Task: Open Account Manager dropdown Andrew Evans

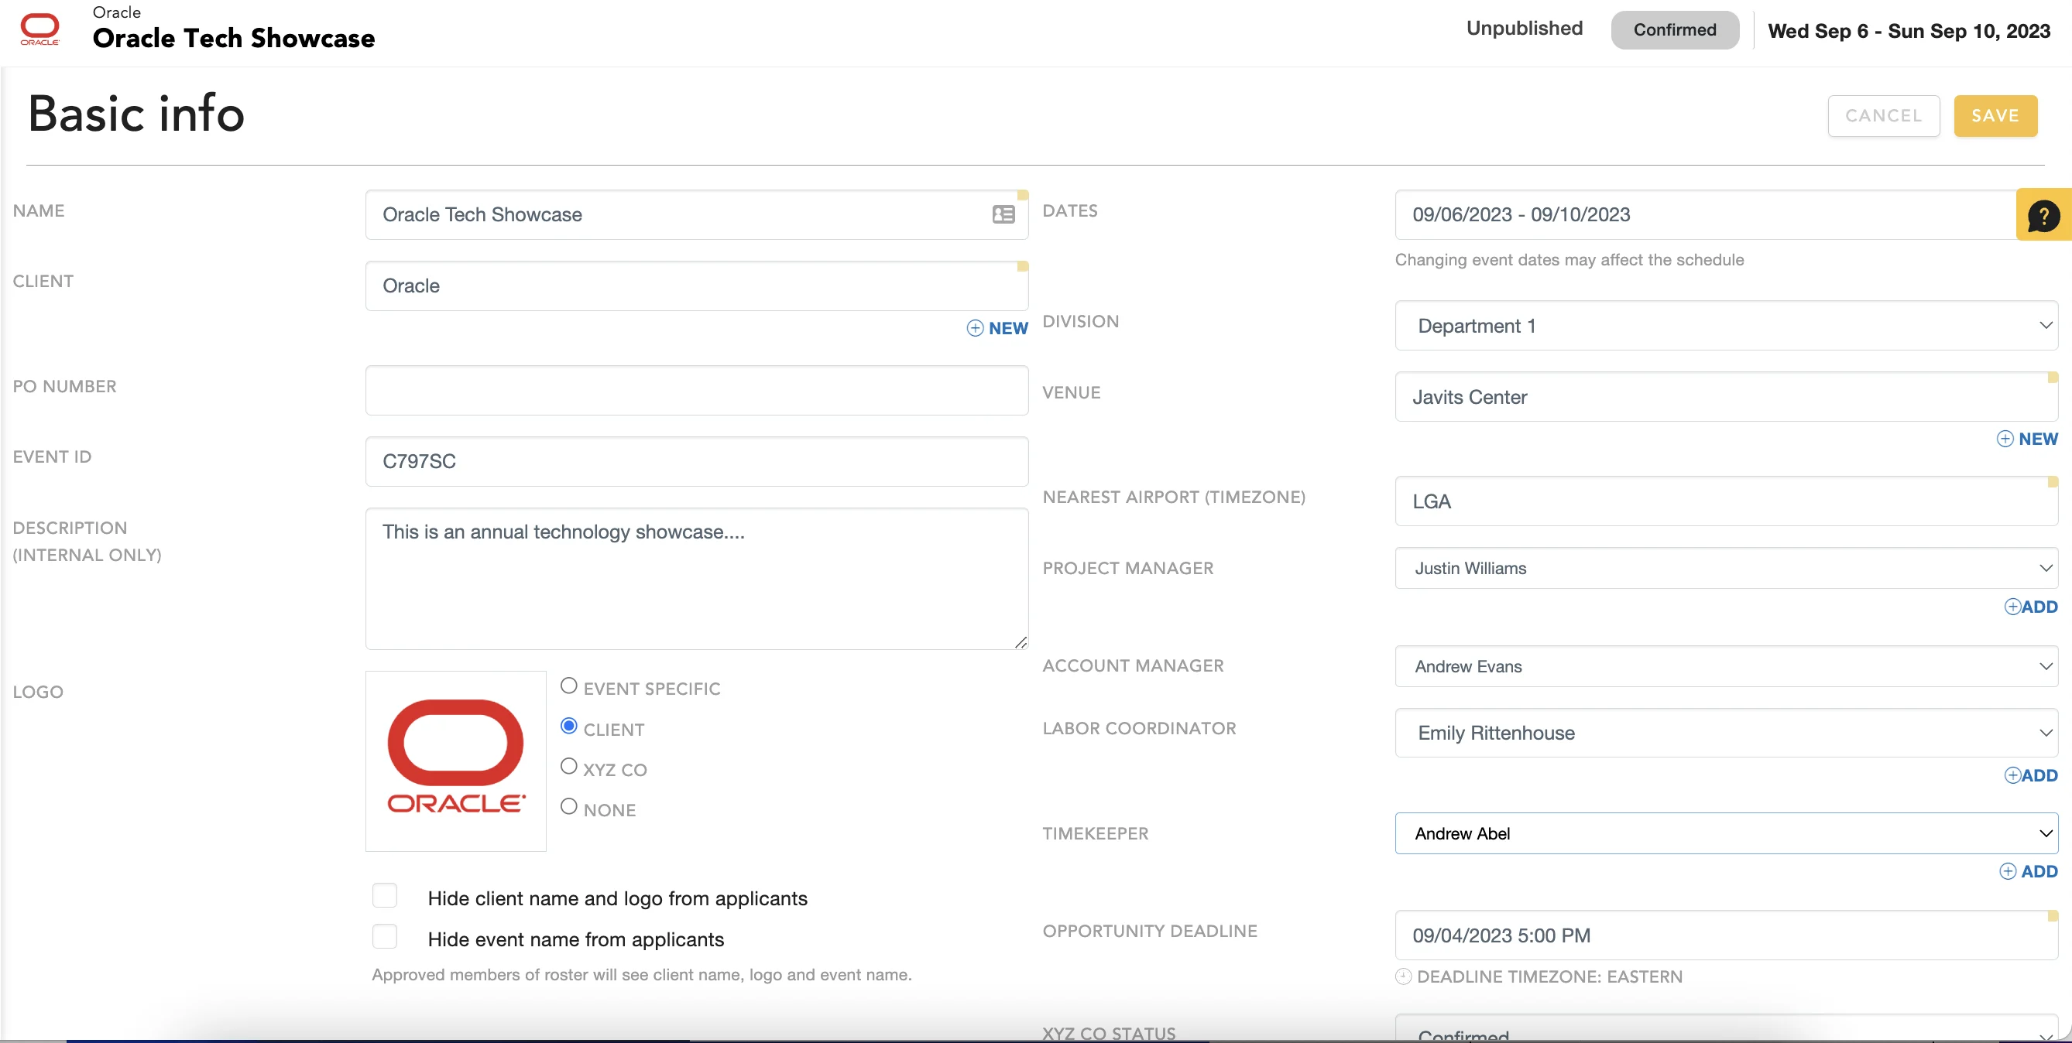Action: click(x=1726, y=666)
